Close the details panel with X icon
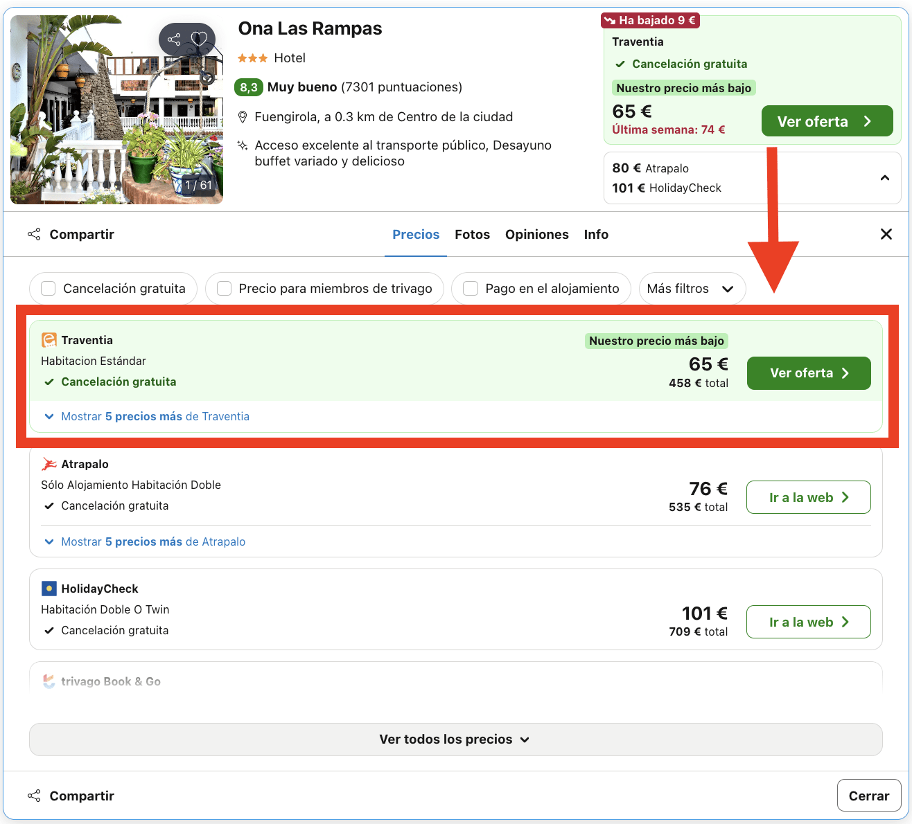912x824 pixels. click(x=886, y=234)
